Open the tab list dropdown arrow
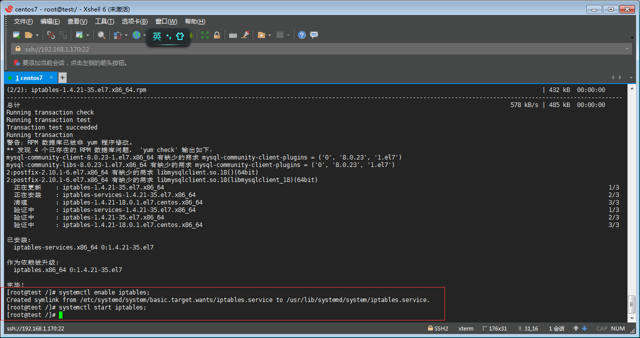This screenshot has width=640, height=338. tap(631, 77)
